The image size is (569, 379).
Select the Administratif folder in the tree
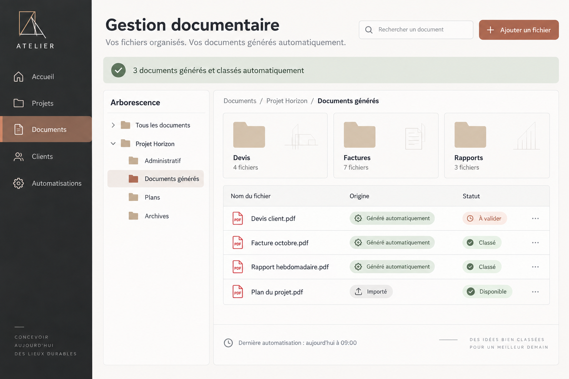[x=156, y=161]
